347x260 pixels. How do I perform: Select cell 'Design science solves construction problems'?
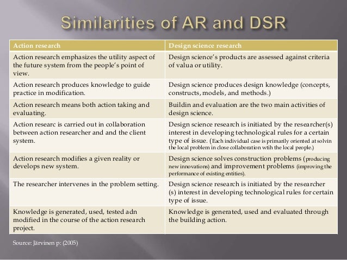[x=251, y=166]
